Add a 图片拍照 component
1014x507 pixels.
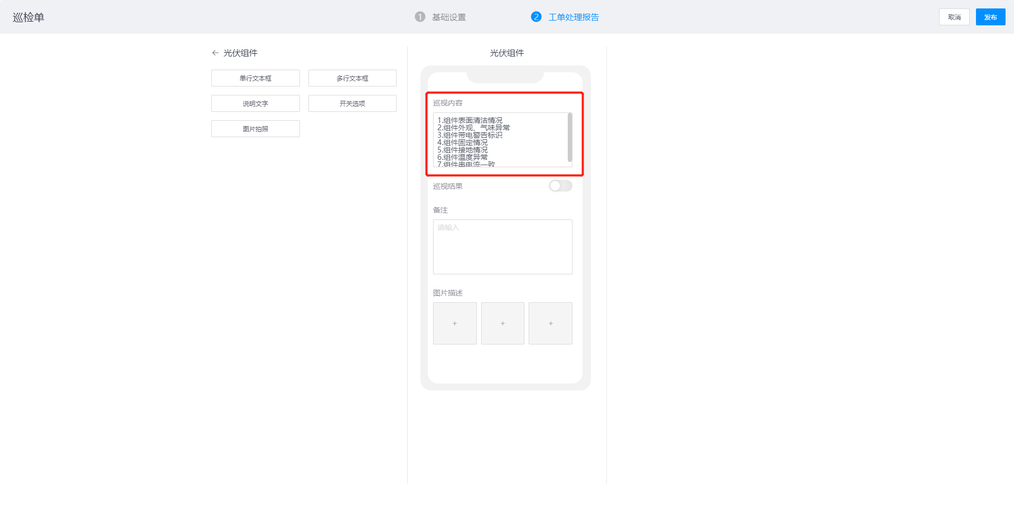(x=256, y=129)
